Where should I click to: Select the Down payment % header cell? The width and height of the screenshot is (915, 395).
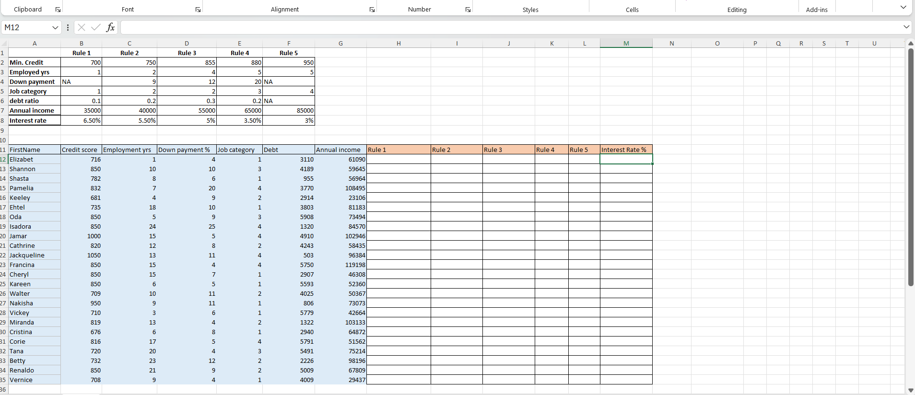pos(187,150)
